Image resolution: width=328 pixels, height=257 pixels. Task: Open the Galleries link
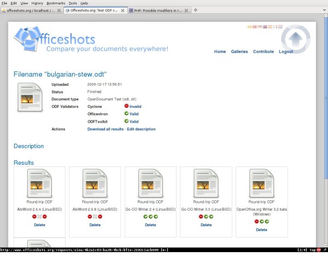tap(239, 52)
